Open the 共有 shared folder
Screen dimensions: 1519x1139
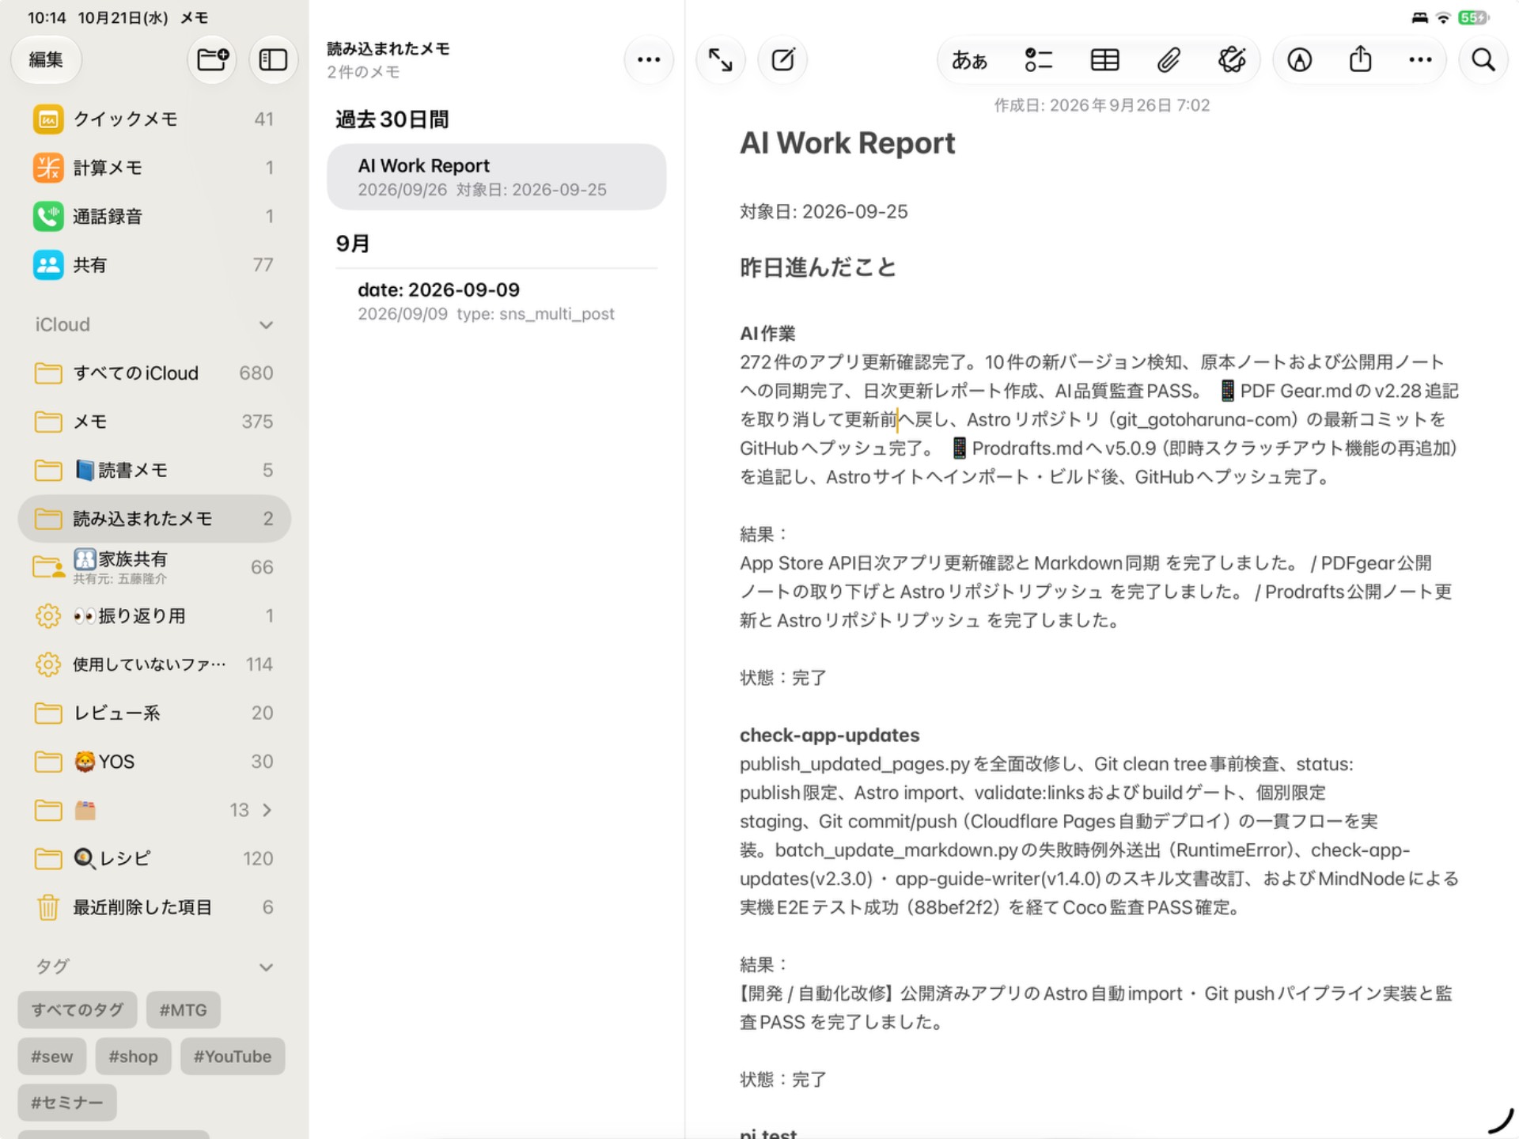tap(154, 264)
